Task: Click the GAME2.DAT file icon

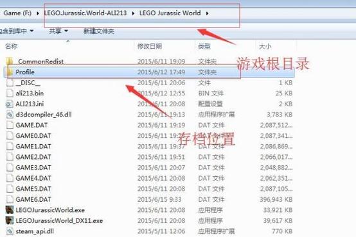Action: coord(10,157)
